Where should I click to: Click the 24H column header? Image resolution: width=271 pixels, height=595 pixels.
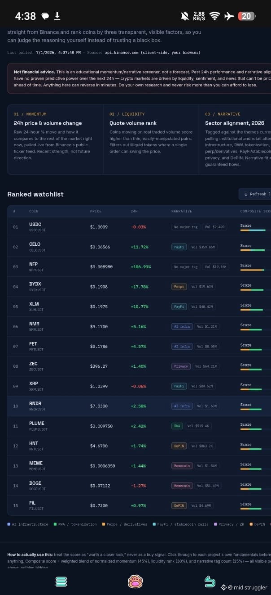point(134,211)
